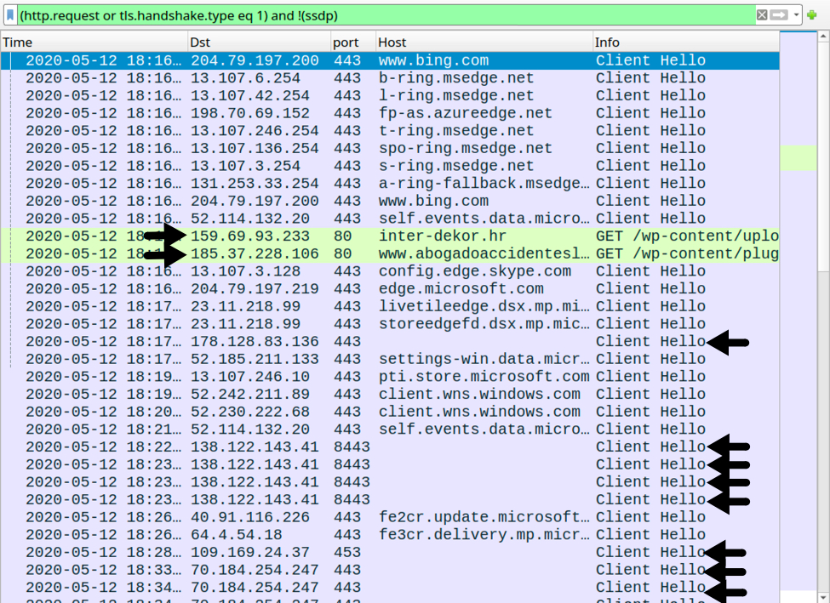The image size is (830, 603).
Task: Select the b-ring.msedge.net packet row
Action: 390,77
